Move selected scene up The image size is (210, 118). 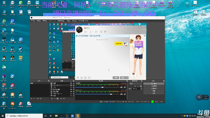(38, 99)
